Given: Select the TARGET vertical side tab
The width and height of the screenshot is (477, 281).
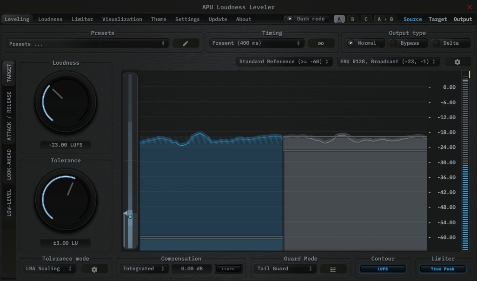Looking at the screenshot, I should tap(9, 73).
